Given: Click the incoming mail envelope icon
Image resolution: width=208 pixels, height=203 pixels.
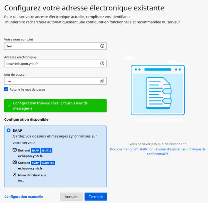Looking at the screenshot, I should pos(14,150).
